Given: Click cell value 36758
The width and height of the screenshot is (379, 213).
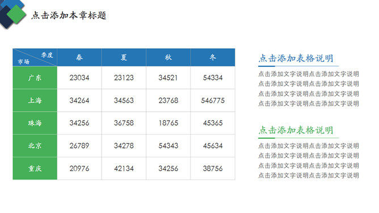Looking at the screenshot, I should 124,123.
